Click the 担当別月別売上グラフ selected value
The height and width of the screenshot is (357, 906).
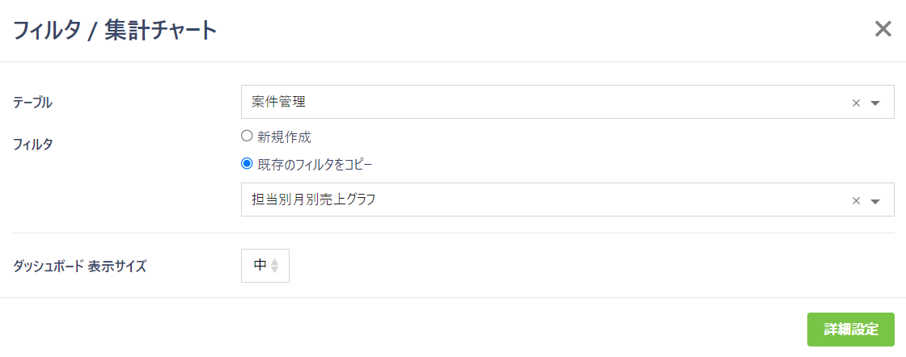click(313, 200)
